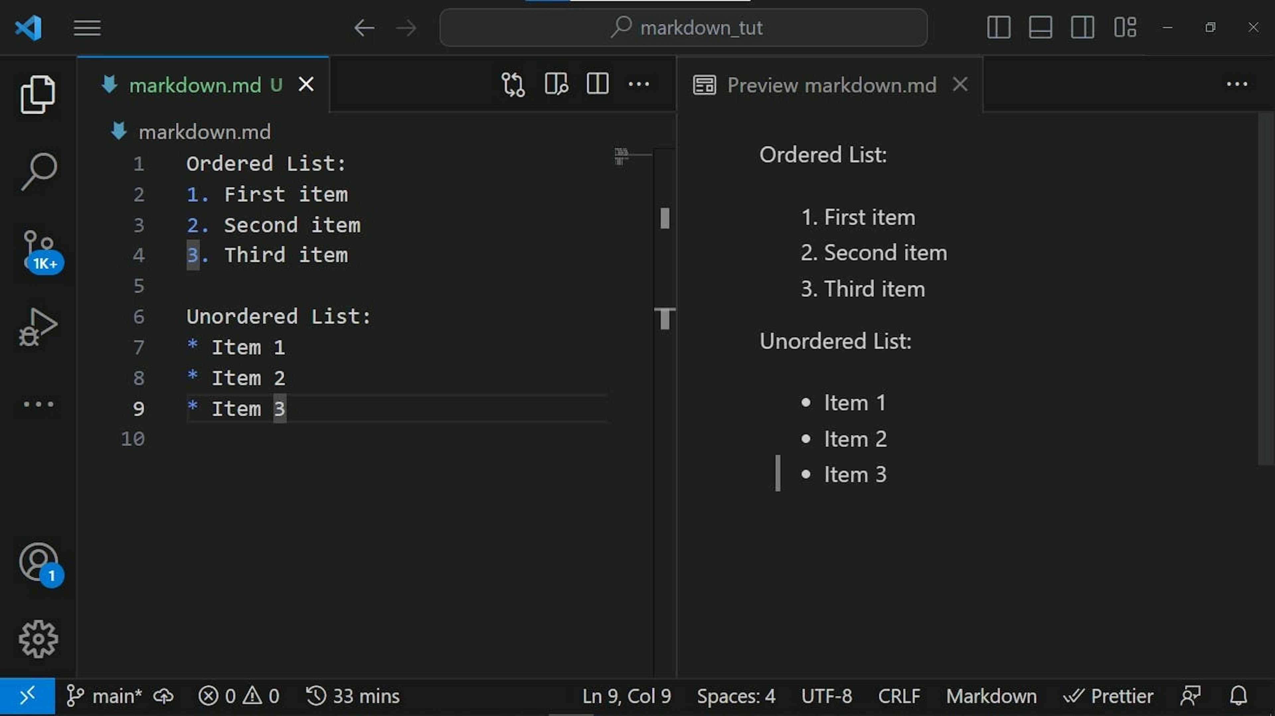Image resolution: width=1275 pixels, height=716 pixels.
Task: Click Ln 9, Col 9 cursor position
Action: [x=627, y=696]
